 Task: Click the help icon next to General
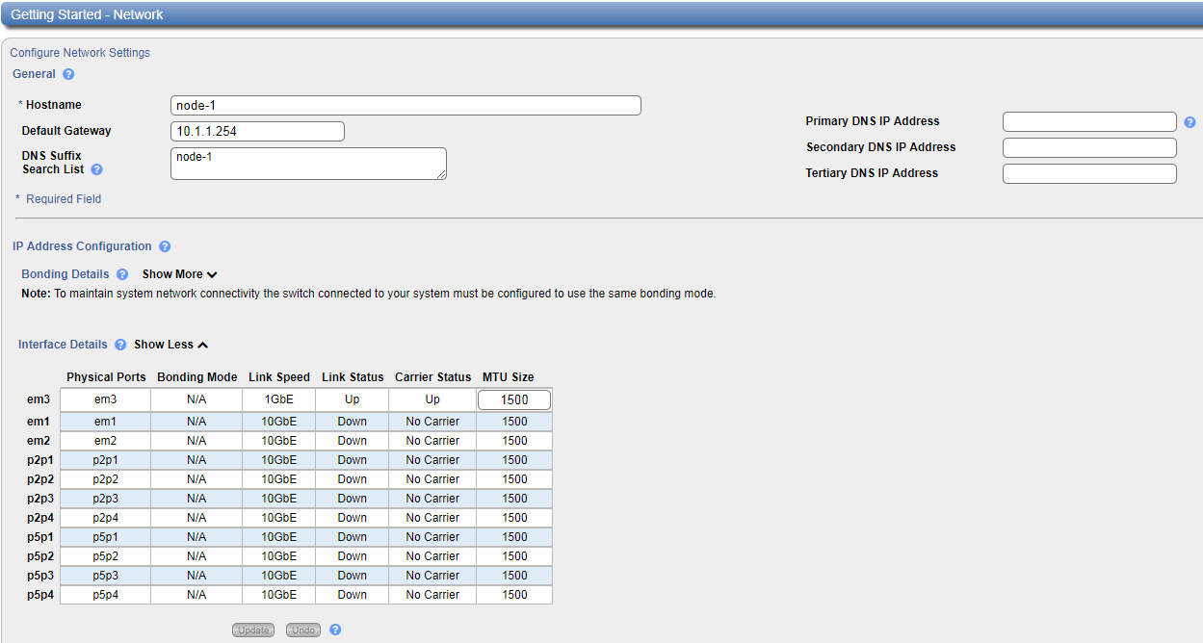68,74
